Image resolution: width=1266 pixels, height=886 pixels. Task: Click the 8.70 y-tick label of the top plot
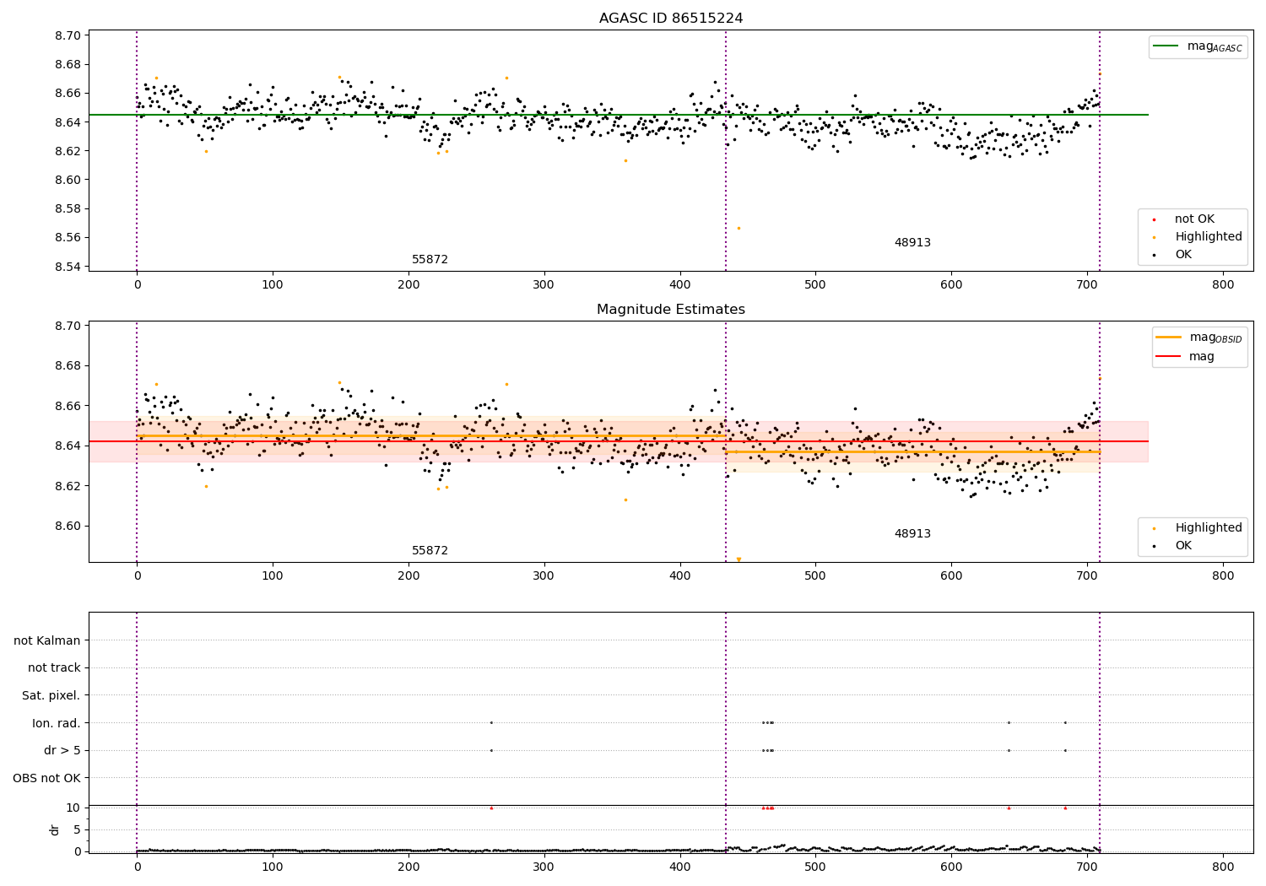click(69, 35)
